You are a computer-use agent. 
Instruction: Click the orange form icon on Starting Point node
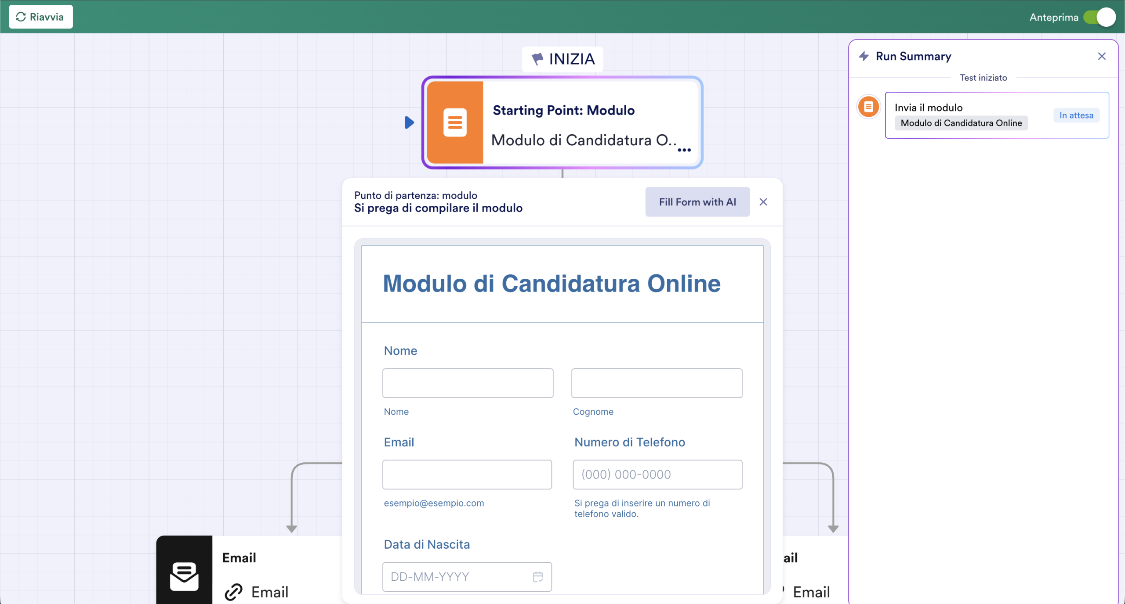[455, 122]
